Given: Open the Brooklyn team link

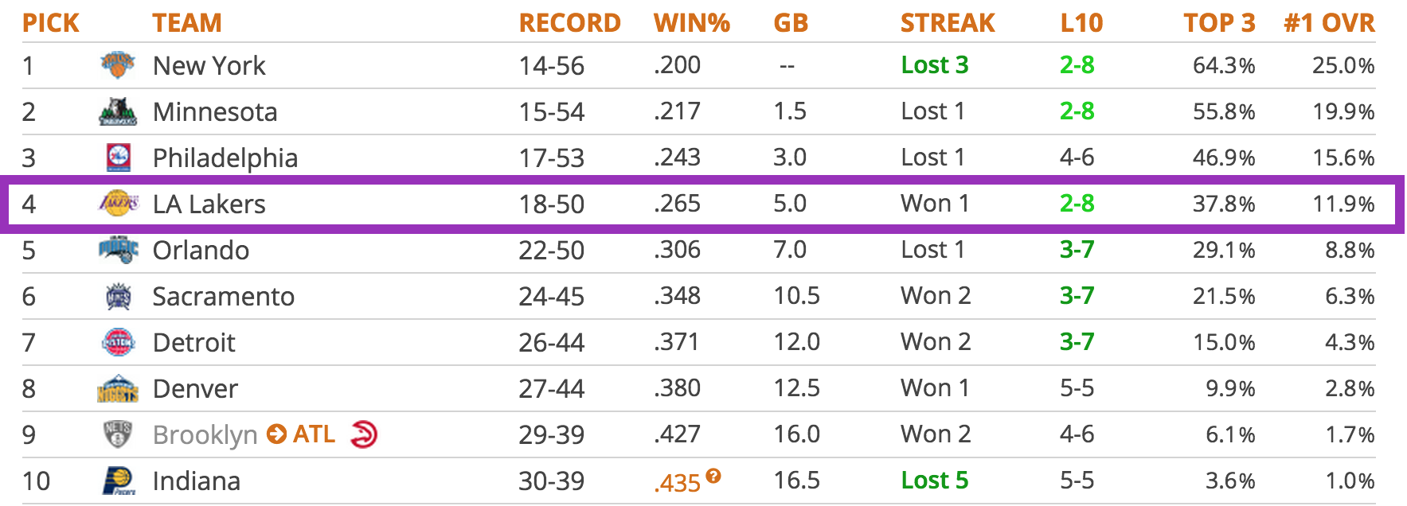Looking at the screenshot, I should [x=205, y=435].
